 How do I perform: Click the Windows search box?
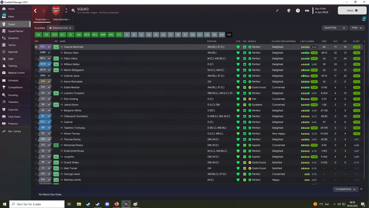pyautogui.click(x=37, y=204)
